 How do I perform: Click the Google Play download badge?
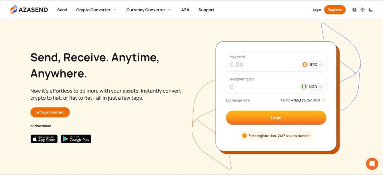pyautogui.click(x=76, y=139)
